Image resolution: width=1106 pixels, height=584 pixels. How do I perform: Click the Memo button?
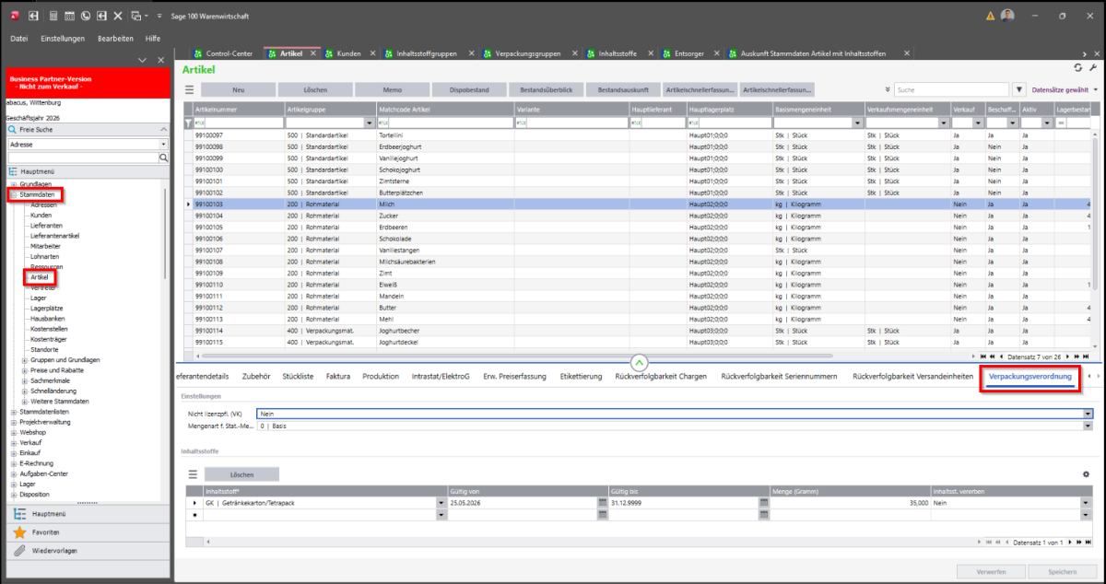(393, 89)
